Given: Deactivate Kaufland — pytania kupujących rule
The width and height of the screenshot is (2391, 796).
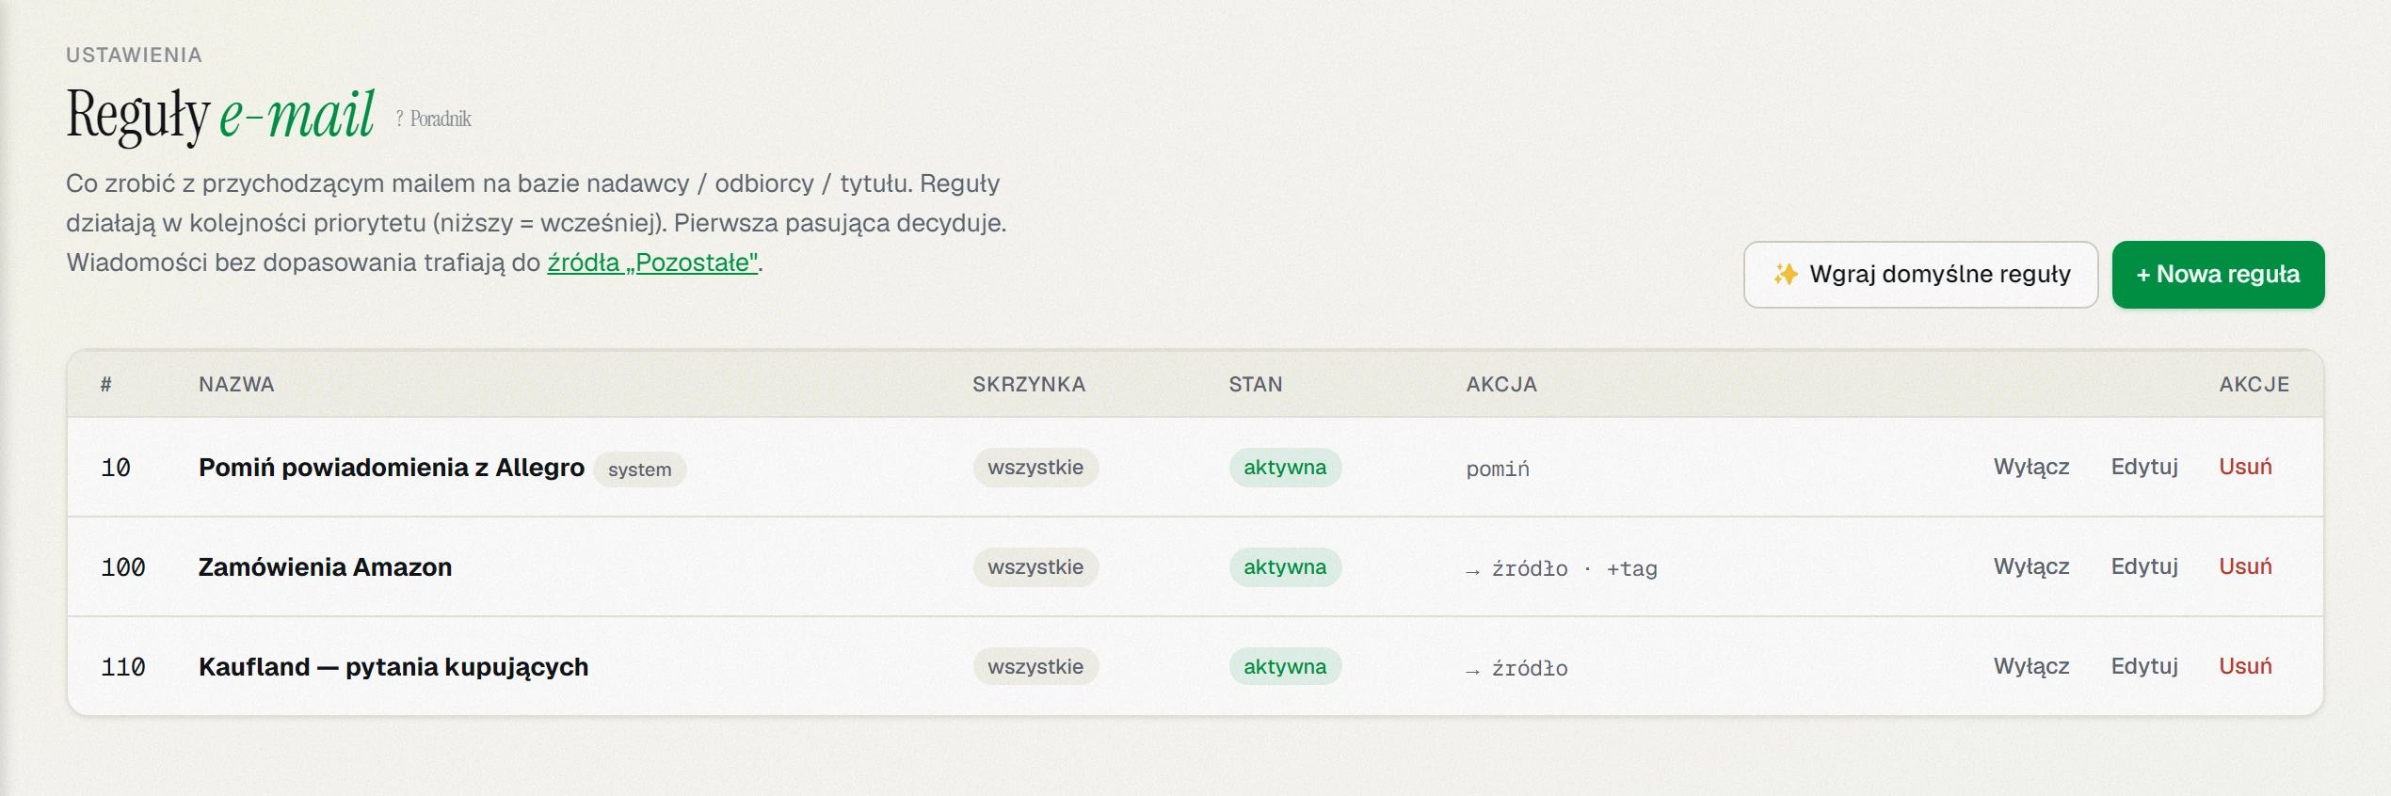Looking at the screenshot, I should click(2031, 666).
